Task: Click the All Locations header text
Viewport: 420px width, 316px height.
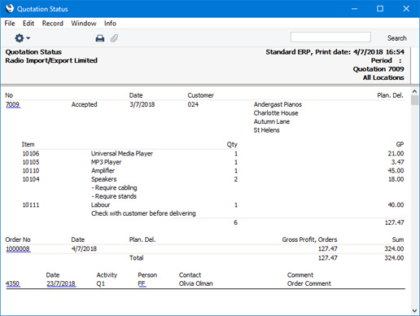Action: coord(383,77)
